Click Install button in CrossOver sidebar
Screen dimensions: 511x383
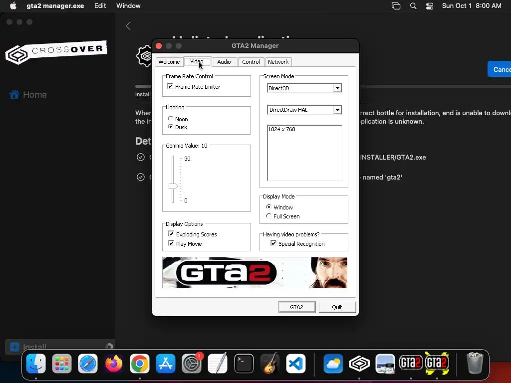(60, 347)
